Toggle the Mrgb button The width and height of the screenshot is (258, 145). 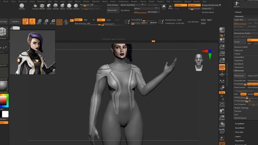pos(78,20)
